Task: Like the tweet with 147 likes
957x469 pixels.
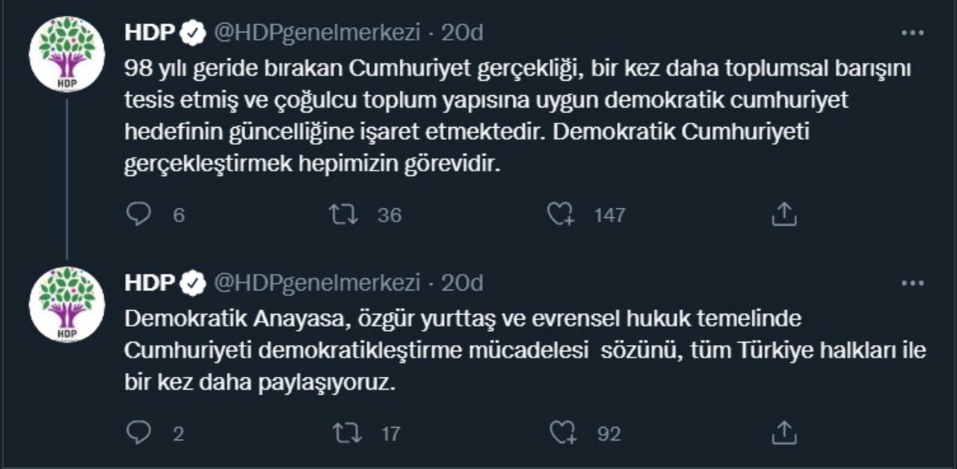Action: 560,215
